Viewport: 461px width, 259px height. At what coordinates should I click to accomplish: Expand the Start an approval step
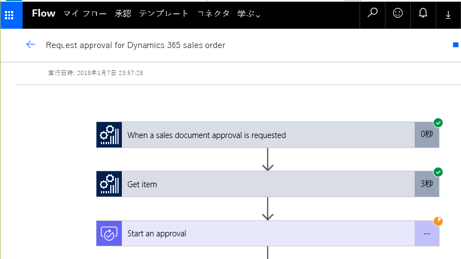(x=268, y=234)
